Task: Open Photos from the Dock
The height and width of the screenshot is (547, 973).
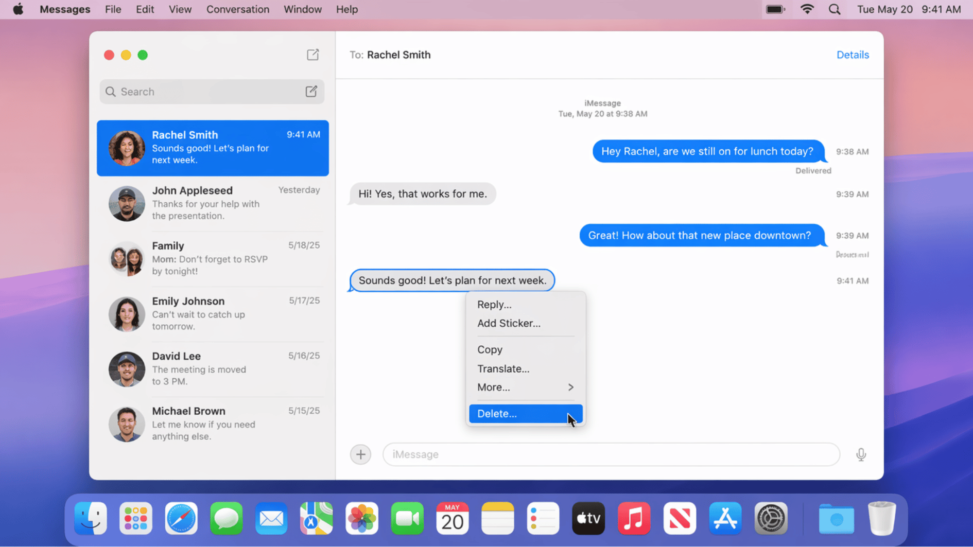Action: [x=362, y=518]
